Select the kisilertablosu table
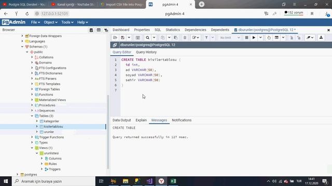332x186 pixels. (x=53, y=127)
